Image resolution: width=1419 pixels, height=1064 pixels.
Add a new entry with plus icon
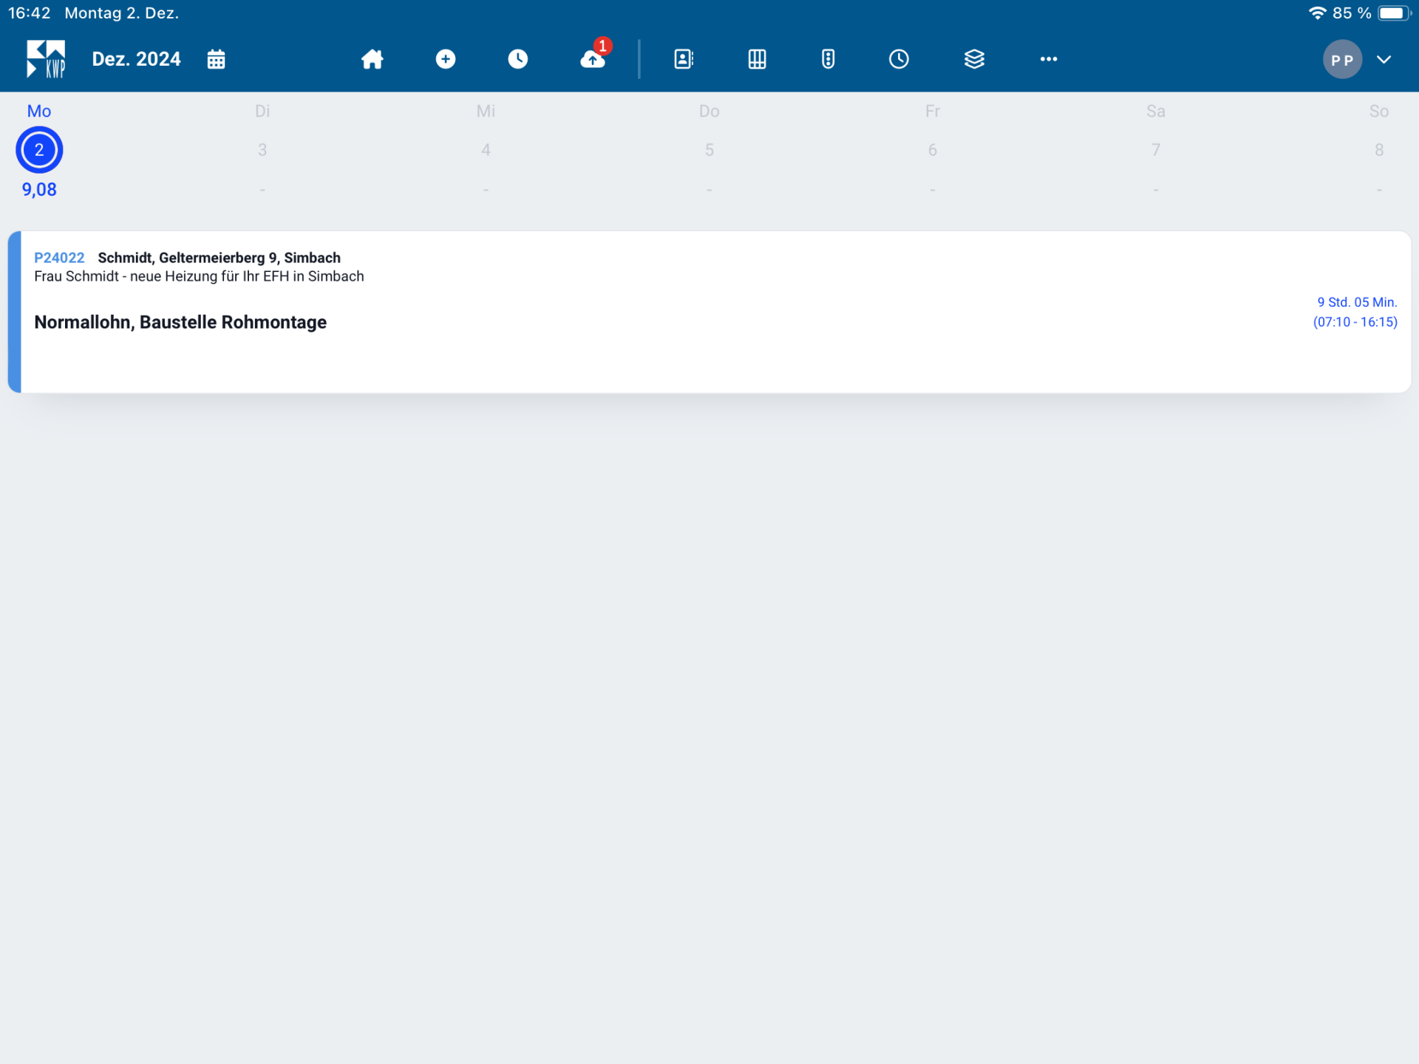click(x=446, y=59)
